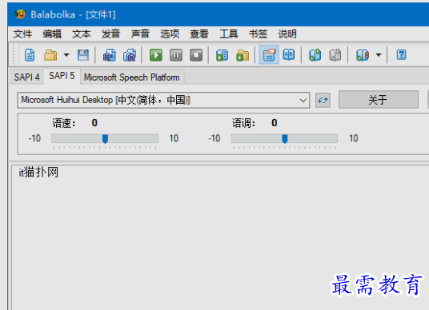Click the split and save audio icon
Viewport: 429px width, 310px height.
(x=130, y=55)
